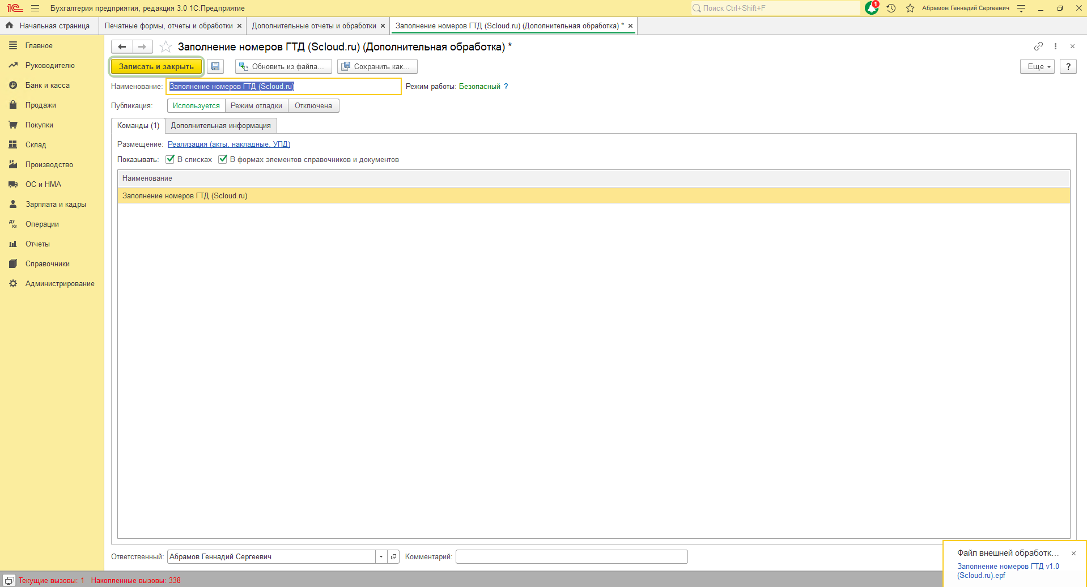Open the form's three-dot options menu
The image size is (1087, 587).
point(1055,46)
